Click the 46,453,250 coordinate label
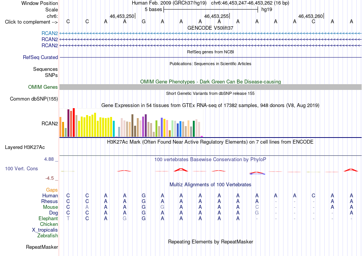The height and width of the screenshot is (256, 362). [122, 16]
